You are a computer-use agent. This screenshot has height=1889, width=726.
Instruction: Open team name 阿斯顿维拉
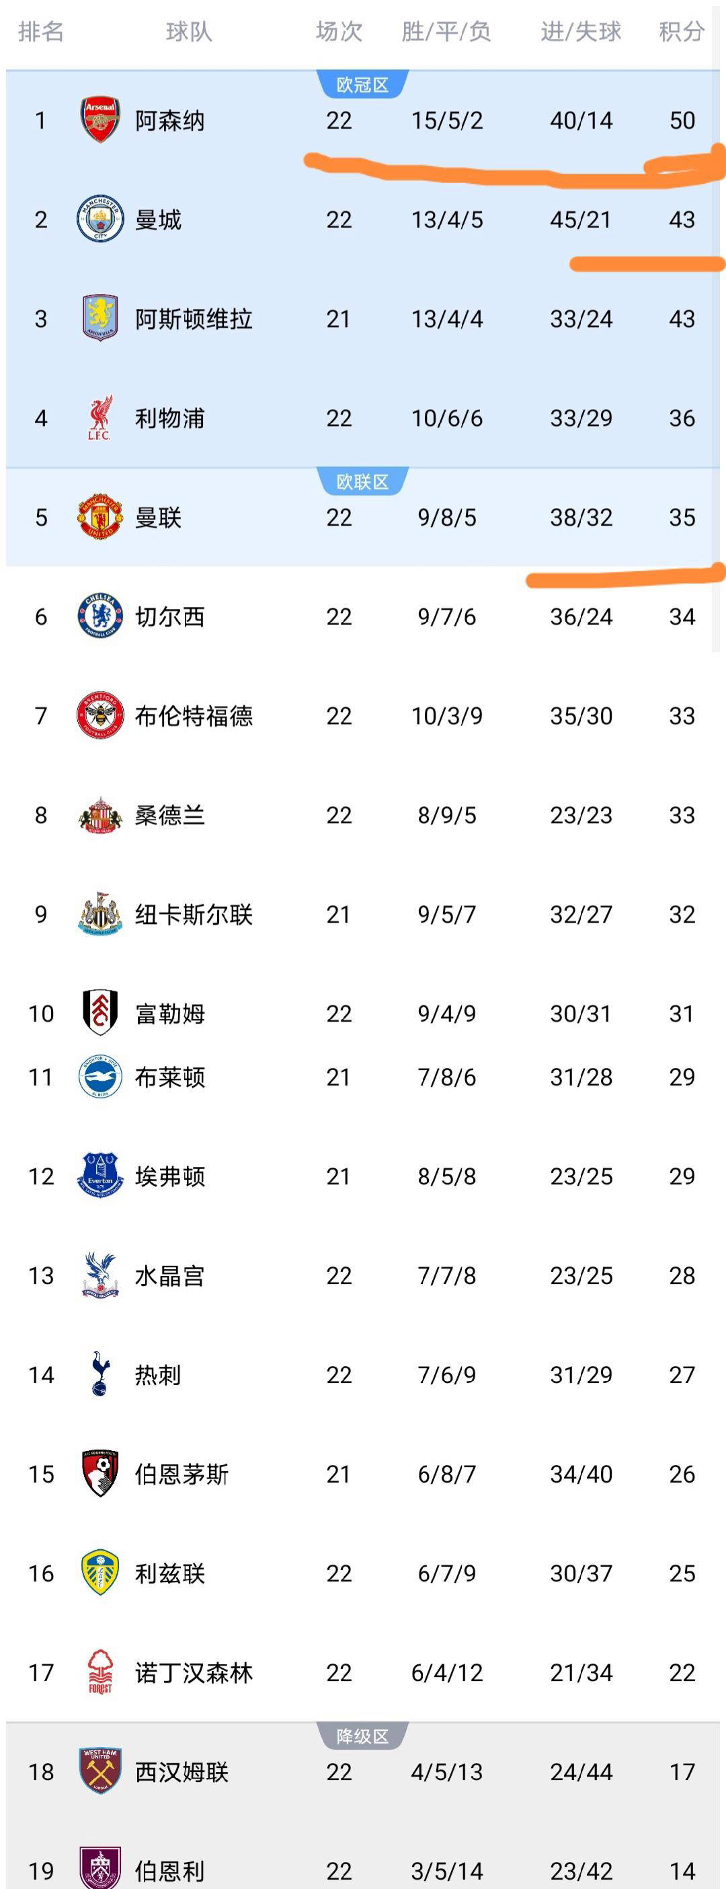(x=194, y=319)
